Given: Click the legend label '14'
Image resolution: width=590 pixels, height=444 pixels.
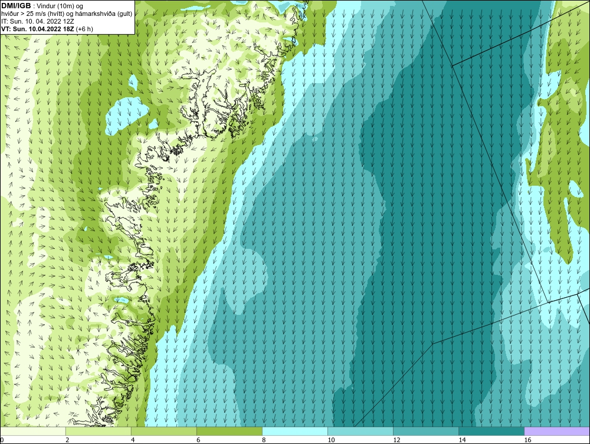Looking at the screenshot, I should [462, 440].
